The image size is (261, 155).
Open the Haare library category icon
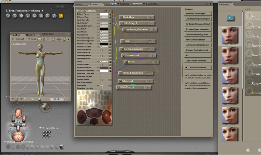pos(249,44)
